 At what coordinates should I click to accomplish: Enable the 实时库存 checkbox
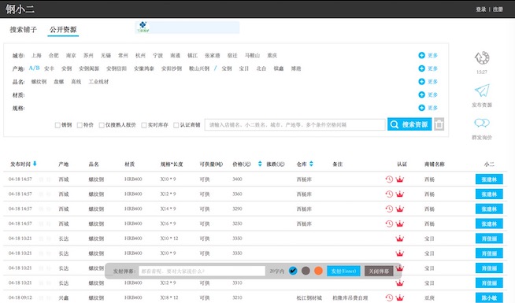click(144, 125)
